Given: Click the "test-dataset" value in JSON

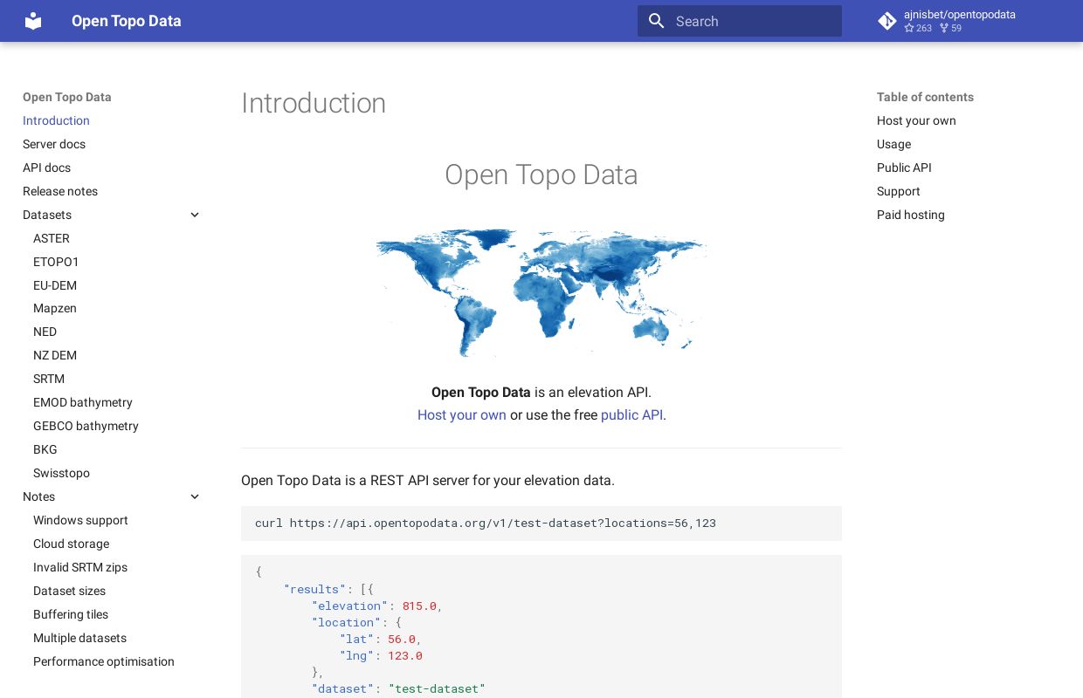Looking at the screenshot, I should [437, 688].
